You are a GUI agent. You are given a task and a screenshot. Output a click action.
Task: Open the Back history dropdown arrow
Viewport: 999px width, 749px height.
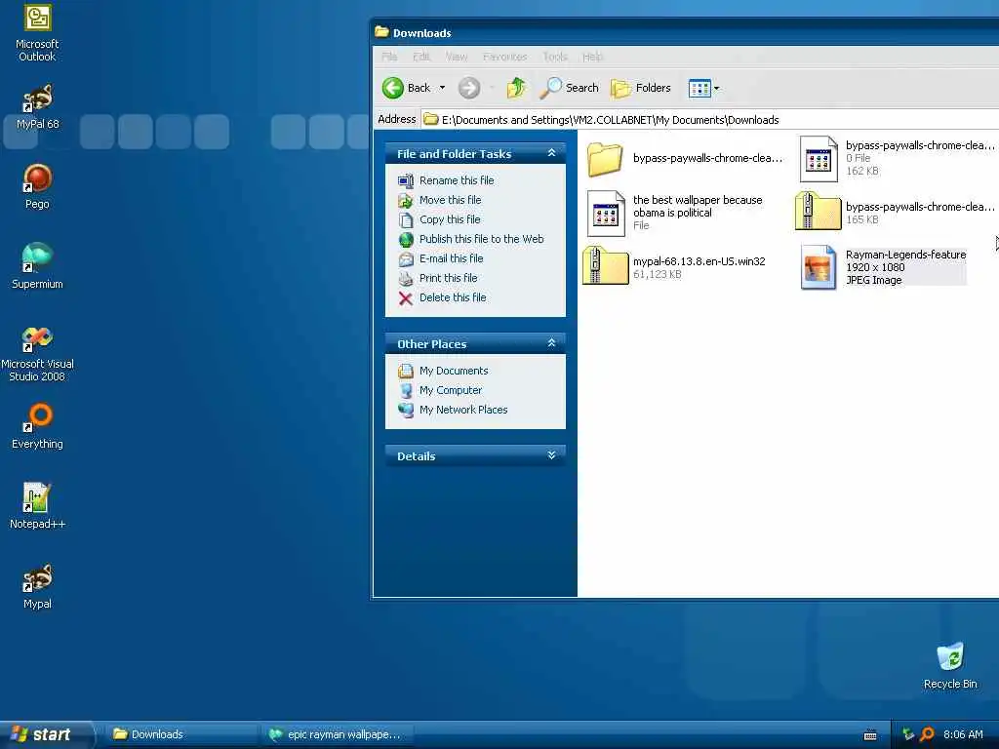[442, 88]
